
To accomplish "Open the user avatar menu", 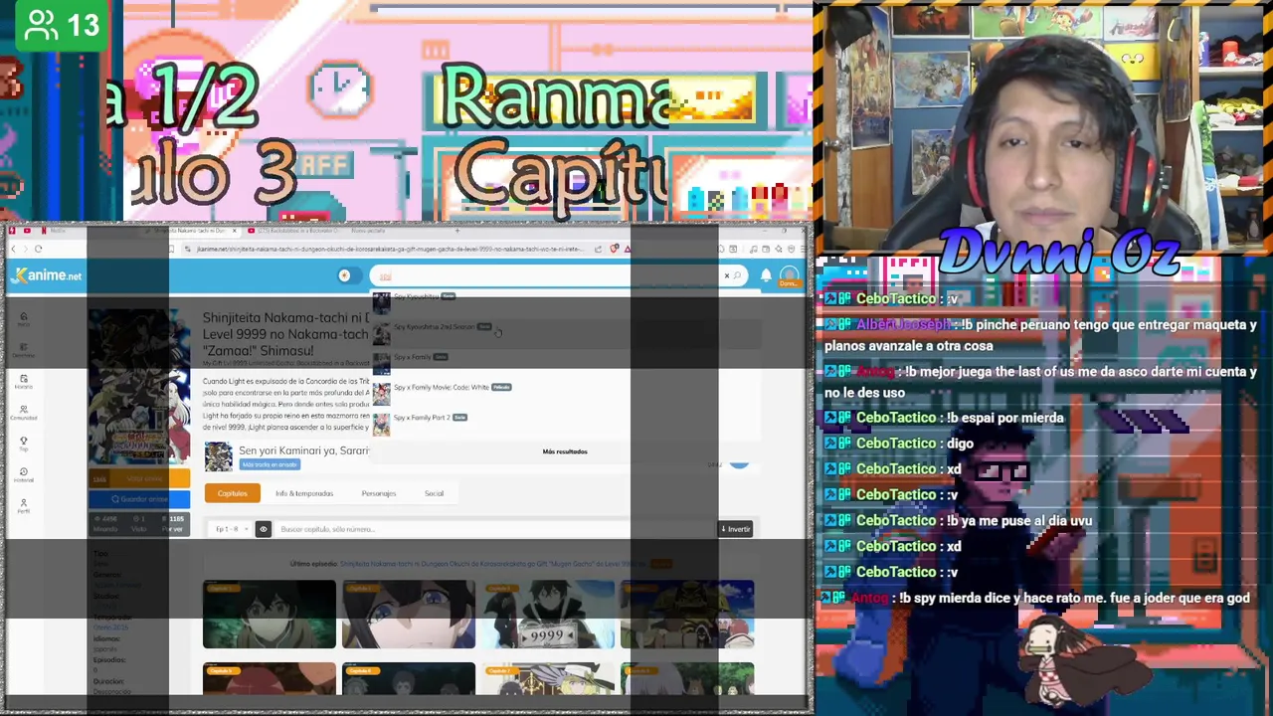I will point(789,275).
